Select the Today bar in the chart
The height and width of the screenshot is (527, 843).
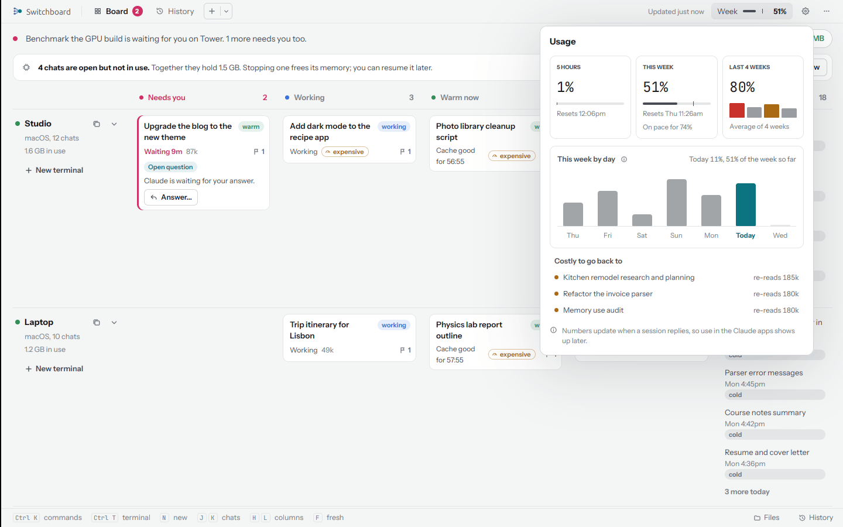point(746,204)
